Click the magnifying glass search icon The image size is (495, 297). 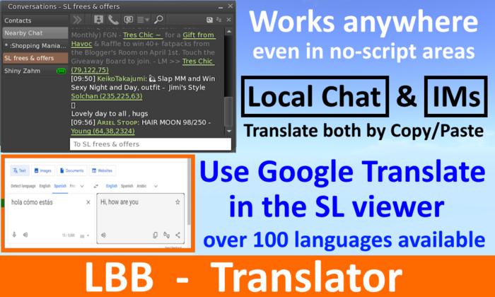158,20
